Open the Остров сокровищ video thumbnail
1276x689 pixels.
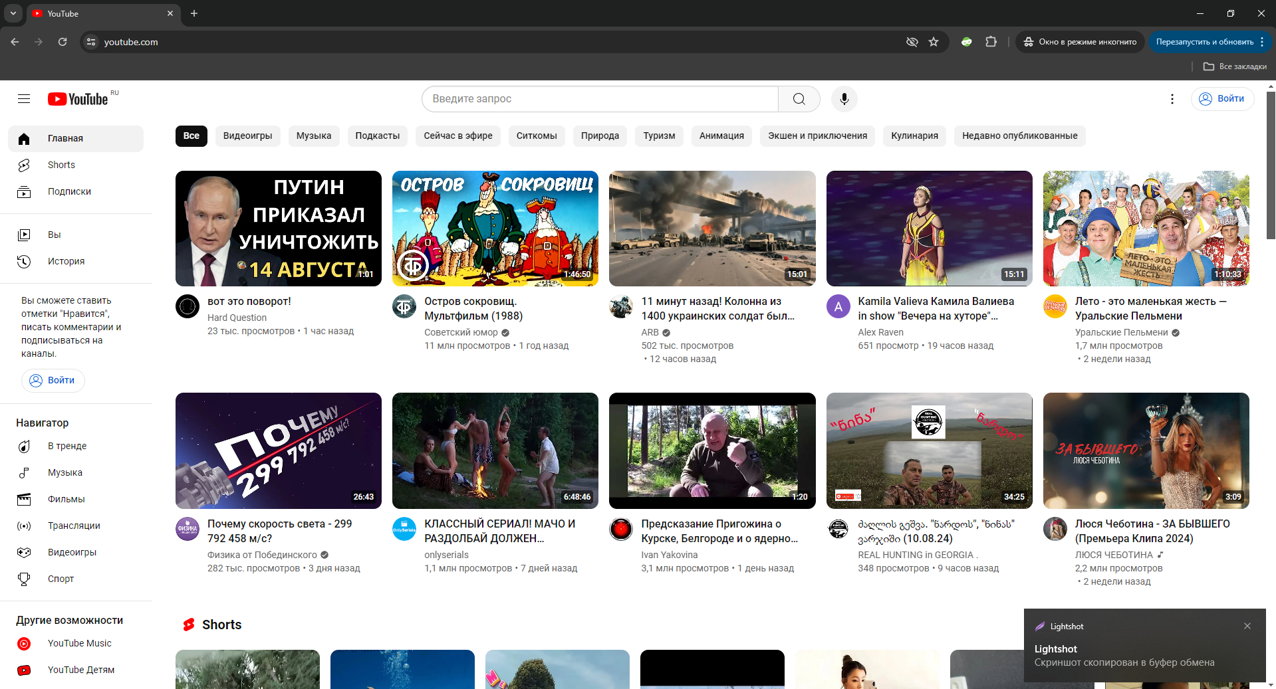coord(495,229)
